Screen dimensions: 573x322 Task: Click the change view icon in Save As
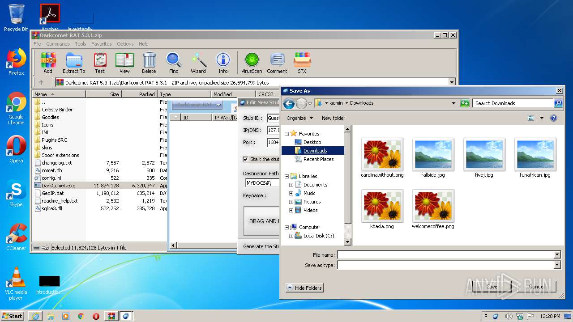[x=531, y=118]
